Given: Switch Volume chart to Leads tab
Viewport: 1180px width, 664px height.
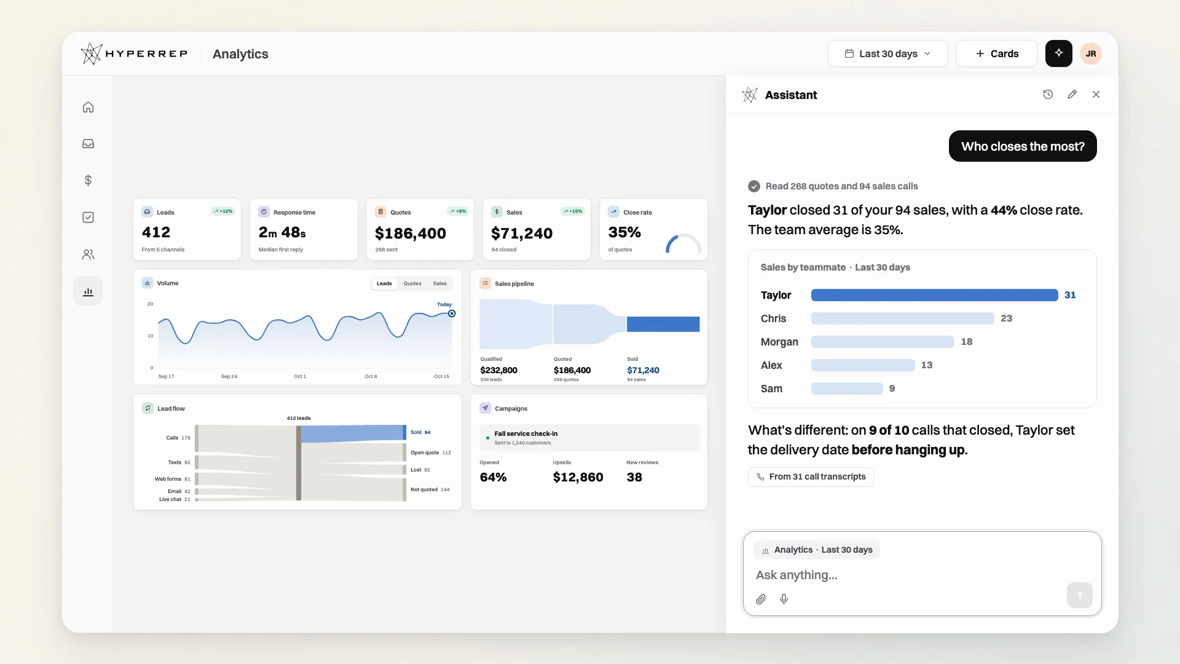Looking at the screenshot, I should point(384,283).
